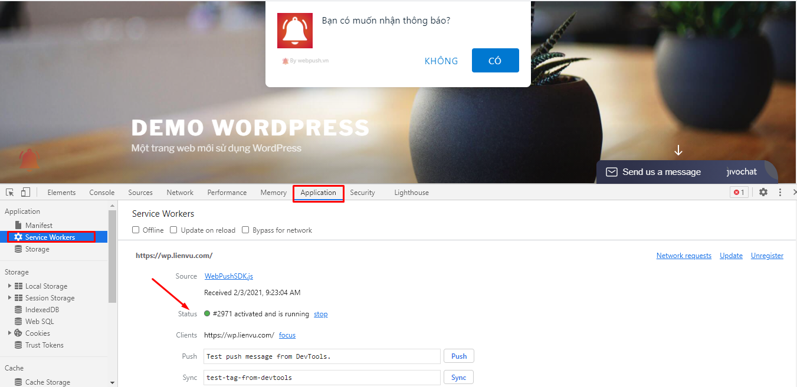Select the Security tab
Image resolution: width=797 pixels, height=387 pixels.
tap(362, 193)
